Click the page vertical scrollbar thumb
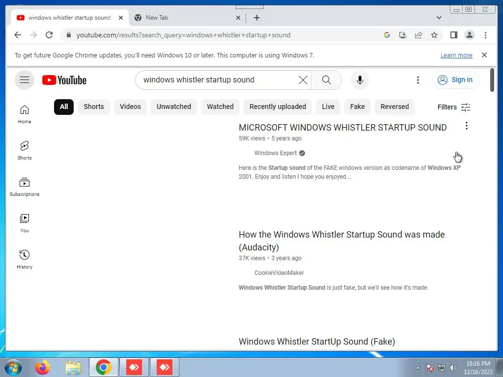 tap(492, 80)
